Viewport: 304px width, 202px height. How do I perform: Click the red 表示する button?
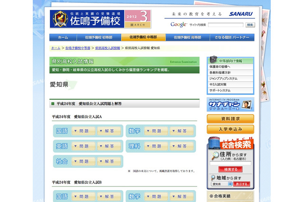[x=242, y=184]
